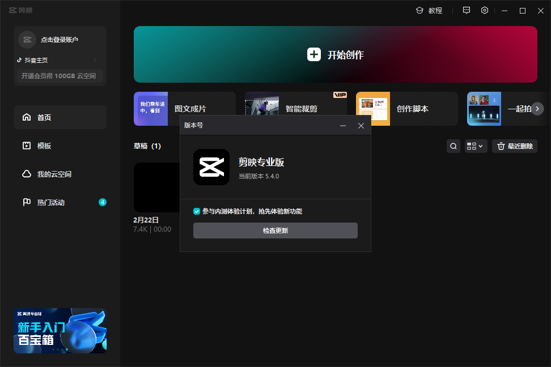The height and width of the screenshot is (367, 551).
Task: Toggle 参与内测体验计划 checkbox
Action: click(x=197, y=211)
